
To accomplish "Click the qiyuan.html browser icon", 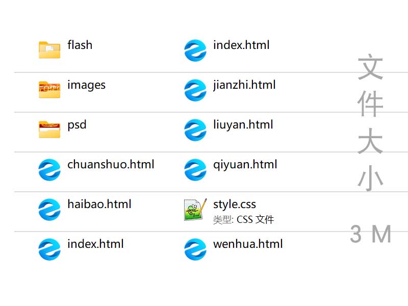I will (x=195, y=170).
